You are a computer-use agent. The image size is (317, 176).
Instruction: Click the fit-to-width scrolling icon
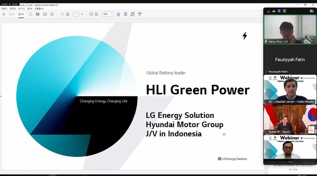(x=118, y=14)
